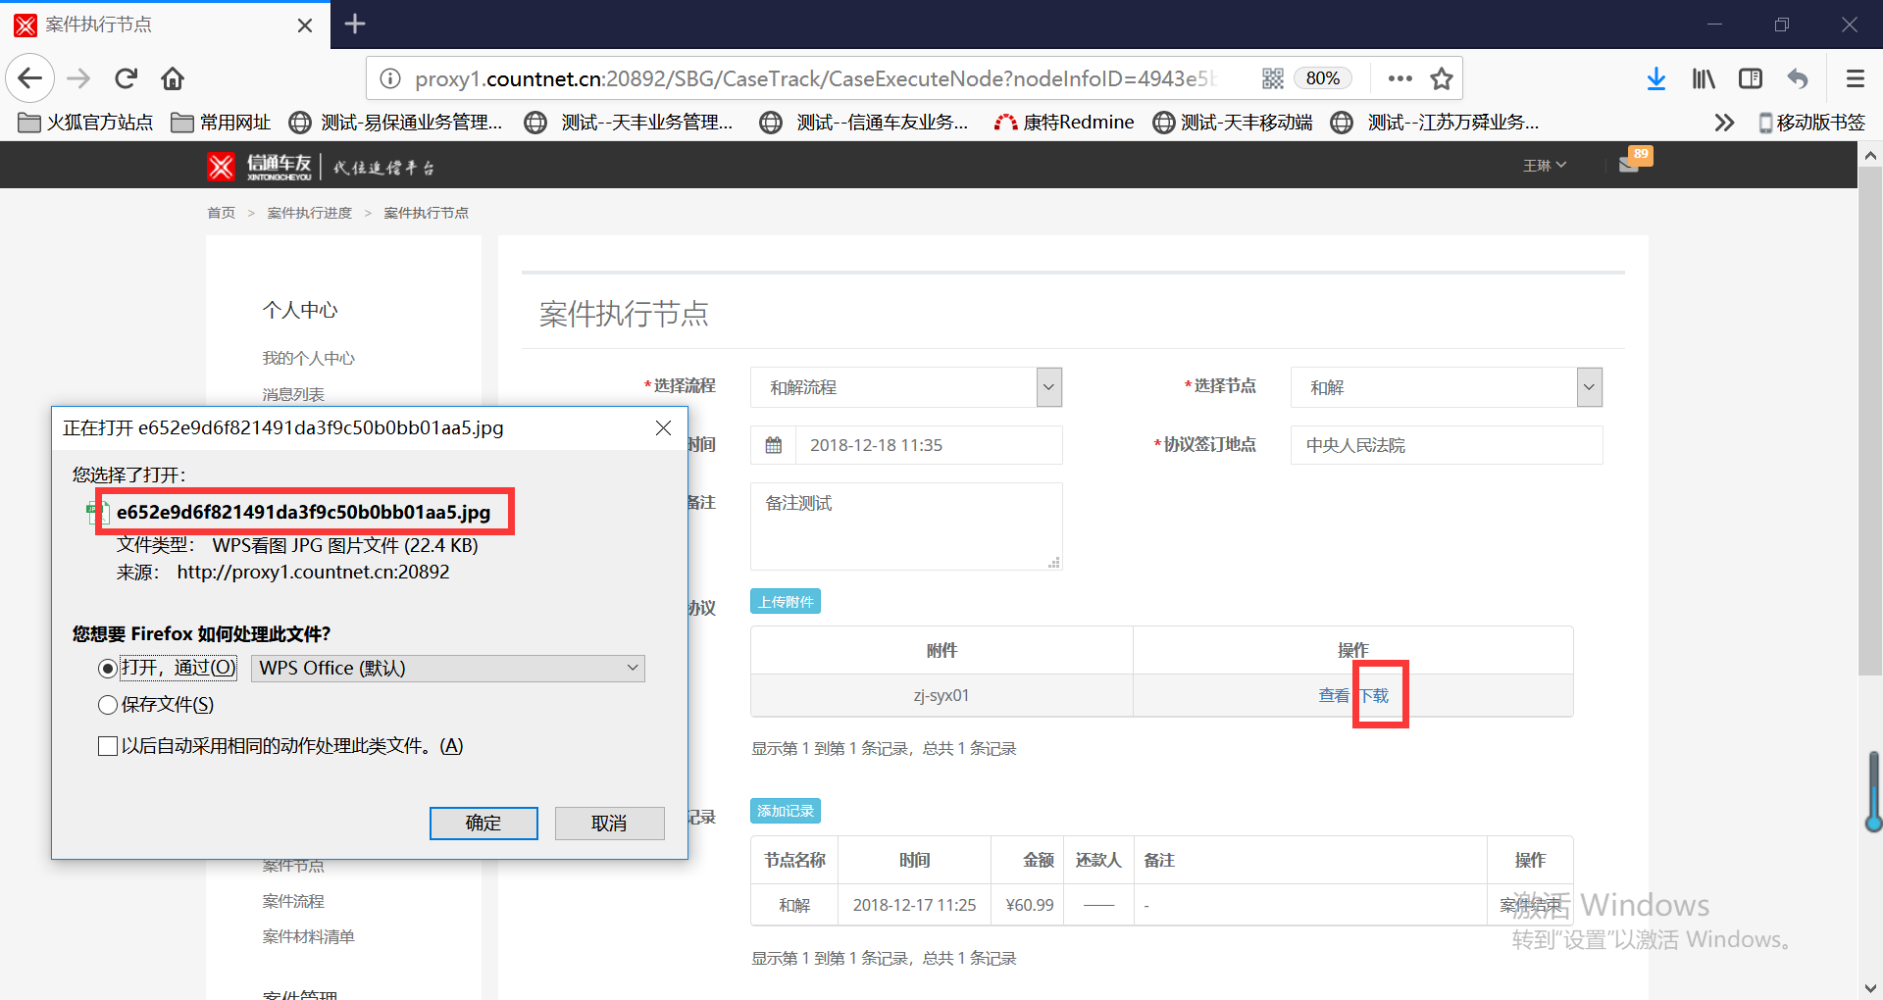Select the 保存文件 radio option

click(x=108, y=705)
